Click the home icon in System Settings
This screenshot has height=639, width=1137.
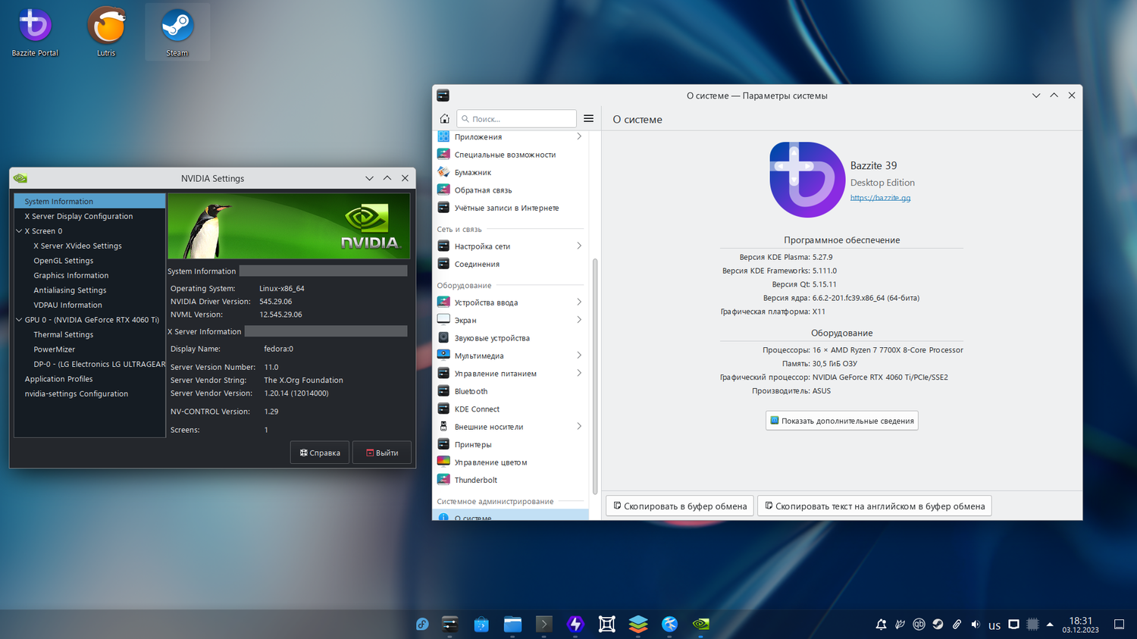(444, 119)
